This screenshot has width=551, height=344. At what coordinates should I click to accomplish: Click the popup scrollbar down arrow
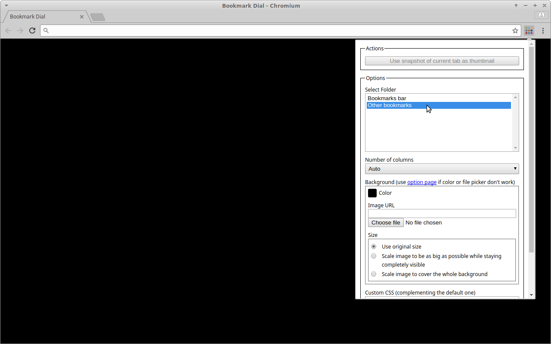[x=531, y=295]
